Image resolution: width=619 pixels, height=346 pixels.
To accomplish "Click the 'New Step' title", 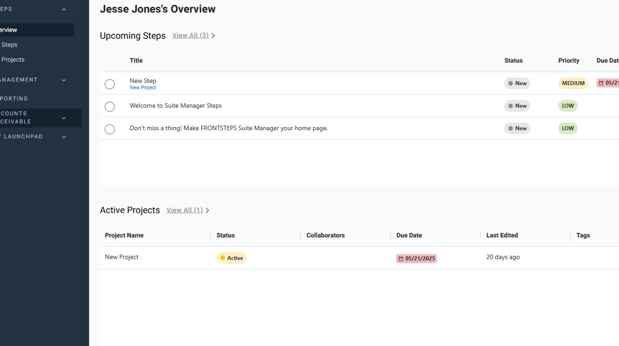I will point(143,81).
